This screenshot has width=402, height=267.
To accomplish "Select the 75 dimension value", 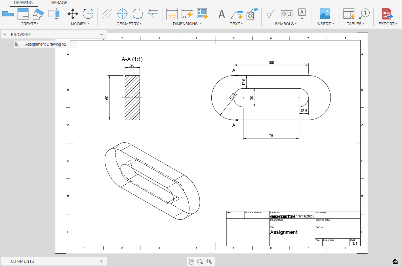I will [x=271, y=136].
